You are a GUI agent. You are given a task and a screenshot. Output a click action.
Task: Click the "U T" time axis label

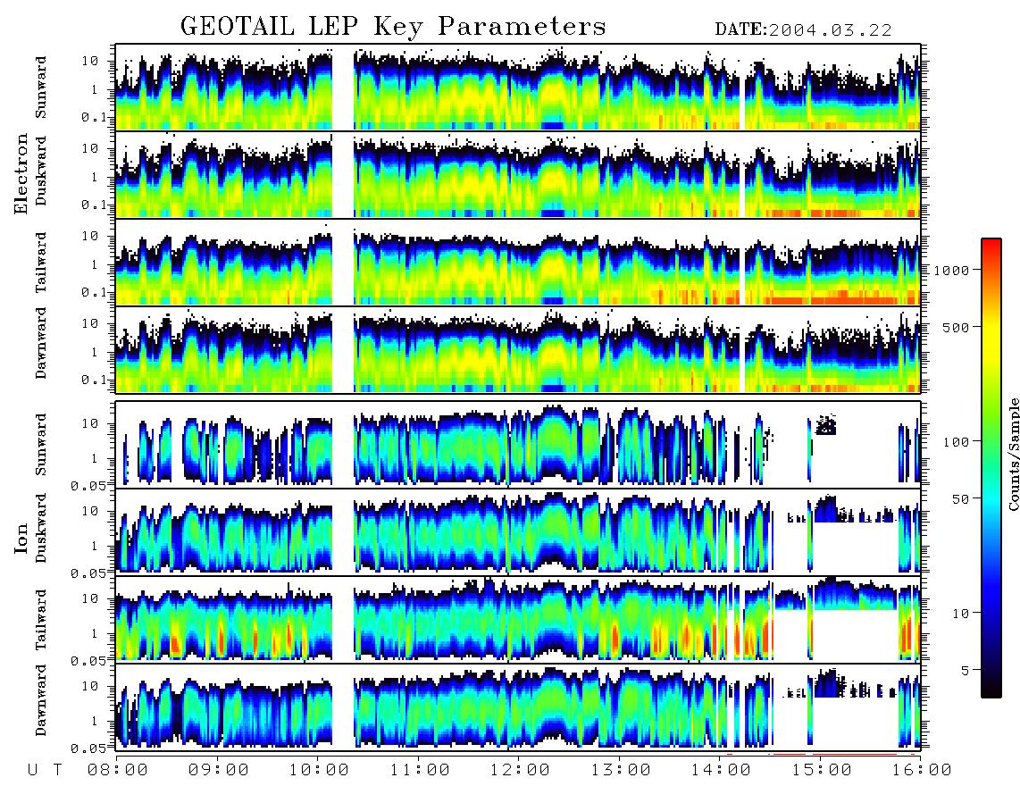[45, 770]
